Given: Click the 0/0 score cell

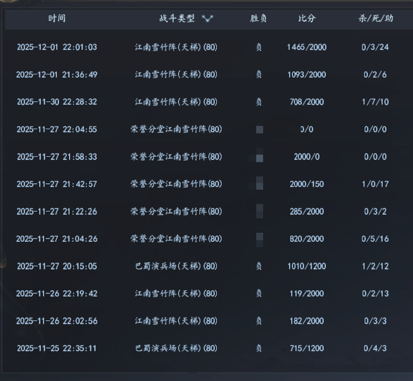Looking at the screenshot, I should (307, 130).
